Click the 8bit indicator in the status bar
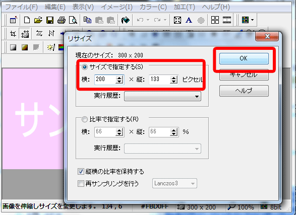 pyautogui.click(x=276, y=207)
